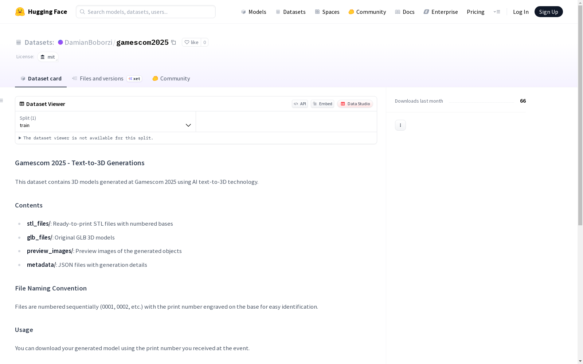Click the 'stl_files/' text
Image resolution: width=583 pixels, height=364 pixels.
click(x=39, y=223)
